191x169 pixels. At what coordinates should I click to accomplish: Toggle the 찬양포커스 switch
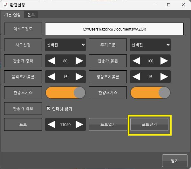pos(150,93)
